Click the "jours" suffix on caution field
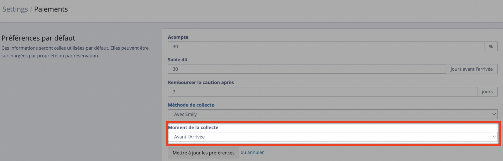The height and width of the screenshot is (161, 503). pyautogui.click(x=487, y=92)
